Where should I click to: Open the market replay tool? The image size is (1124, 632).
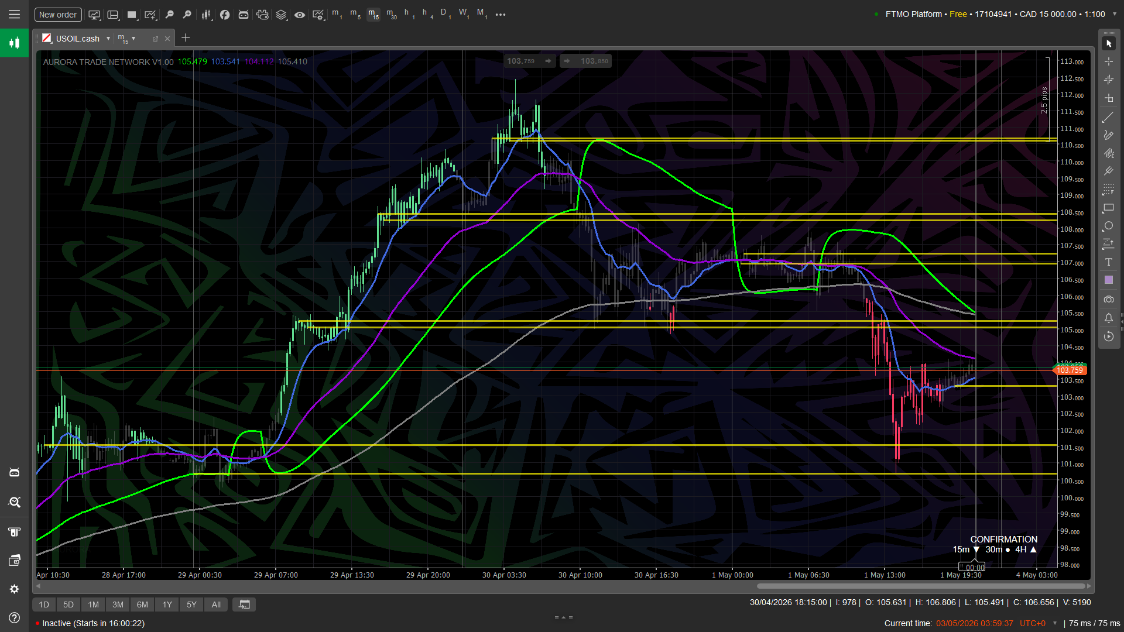click(x=1109, y=336)
